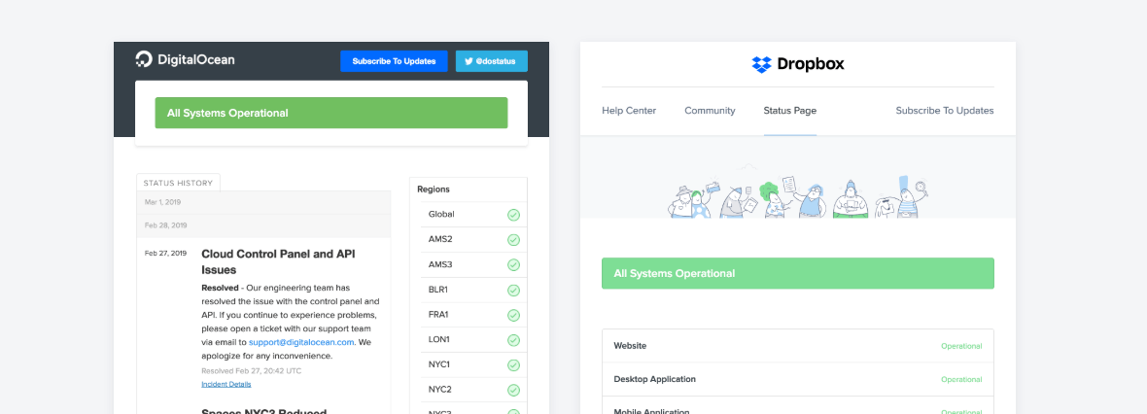This screenshot has width=1147, height=414.
Task: Click the NYC2 status checkmark icon
Action: (x=513, y=390)
